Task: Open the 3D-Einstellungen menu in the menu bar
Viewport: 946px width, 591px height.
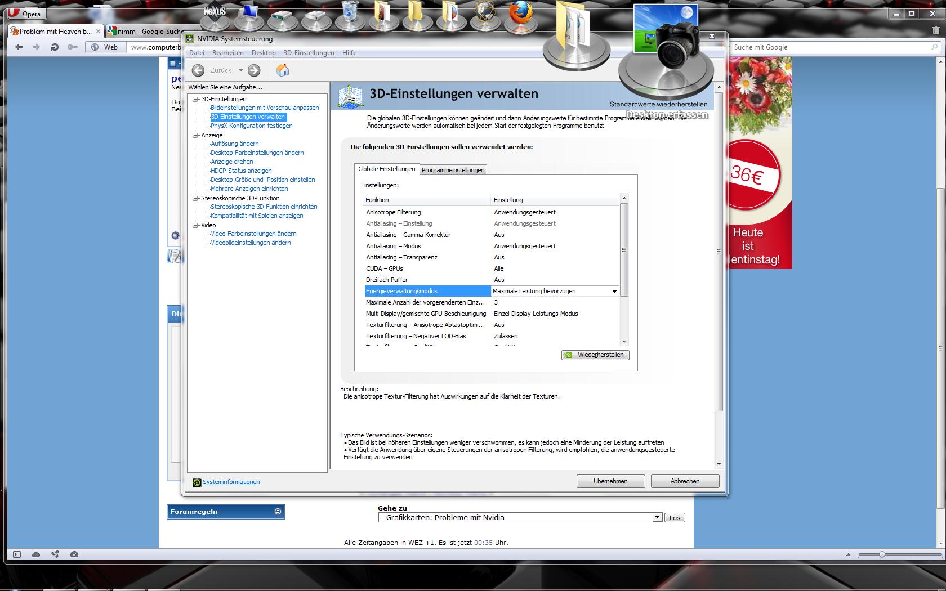Action: click(309, 53)
